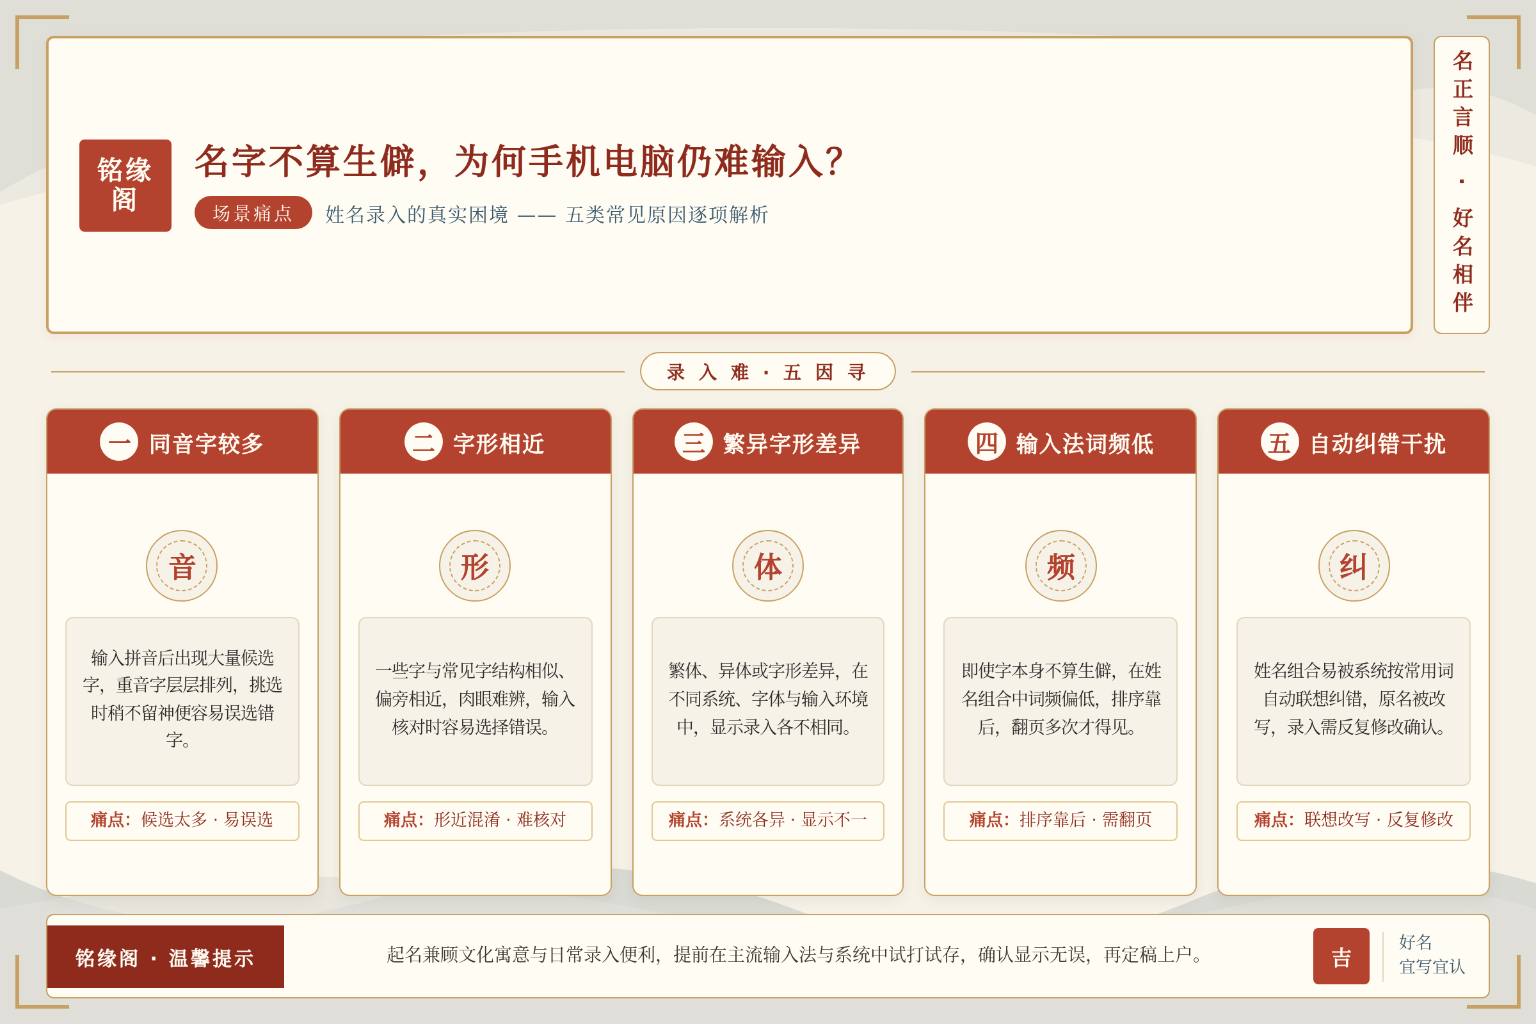This screenshot has height=1024, width=1536.
Task: Click the 一 number circle icon
Action: [119, 442]
